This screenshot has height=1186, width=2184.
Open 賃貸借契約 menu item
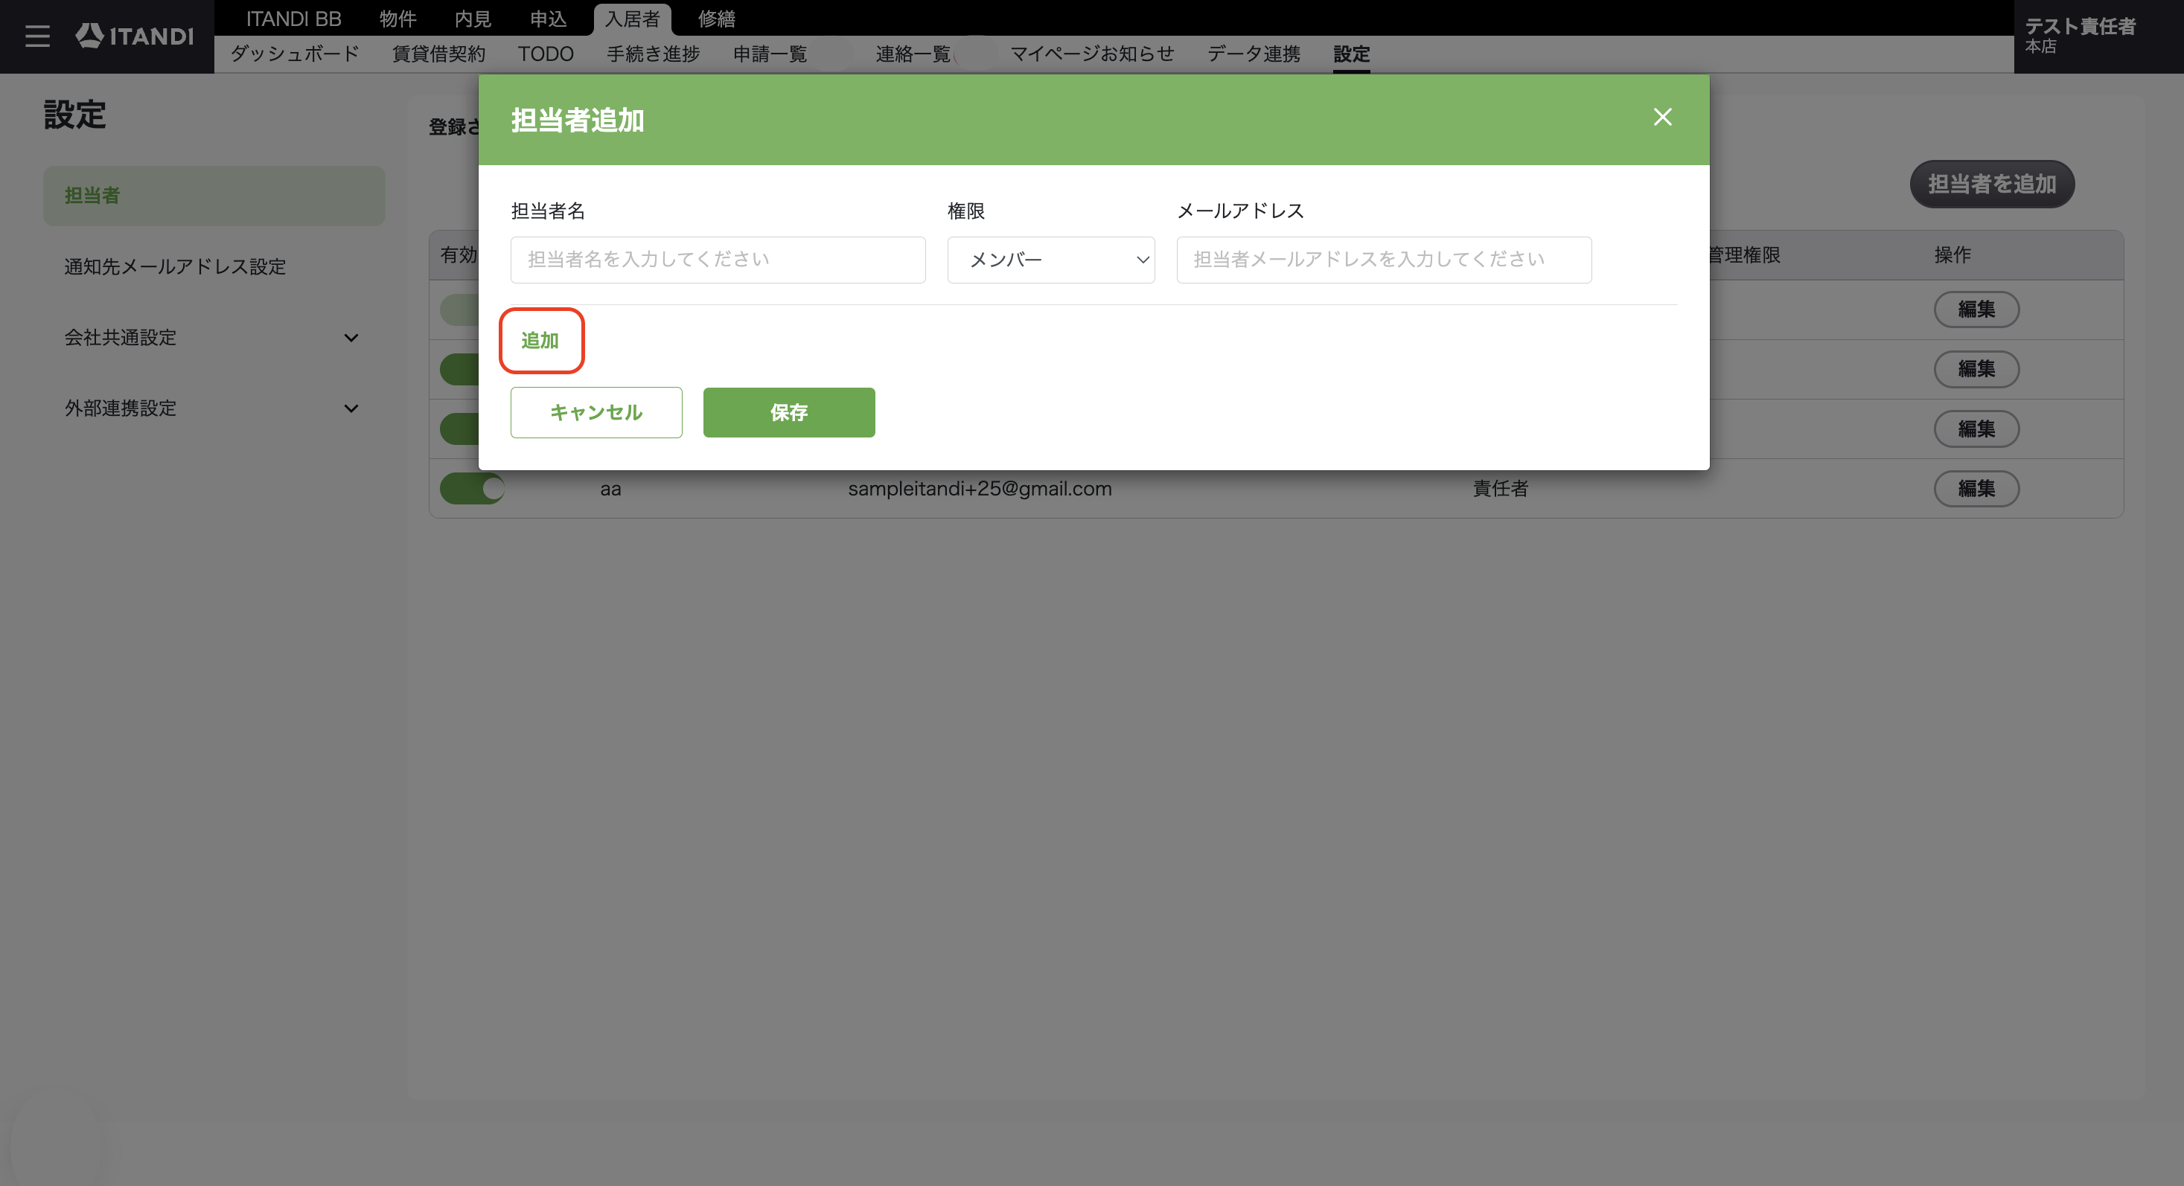click(438, 54)
